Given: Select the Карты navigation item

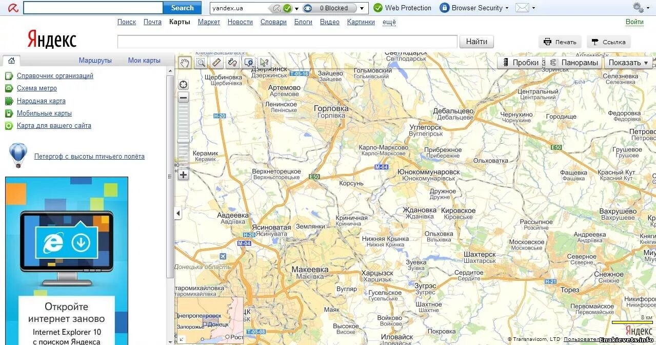Looking at the screenshot, I should (180, 22).
